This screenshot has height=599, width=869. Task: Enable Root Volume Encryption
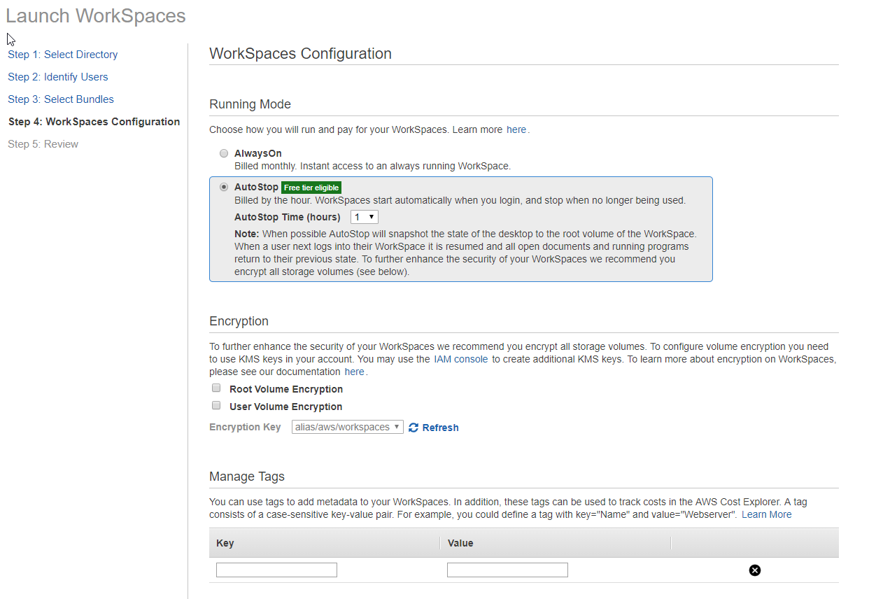click(x=216, y=388)
